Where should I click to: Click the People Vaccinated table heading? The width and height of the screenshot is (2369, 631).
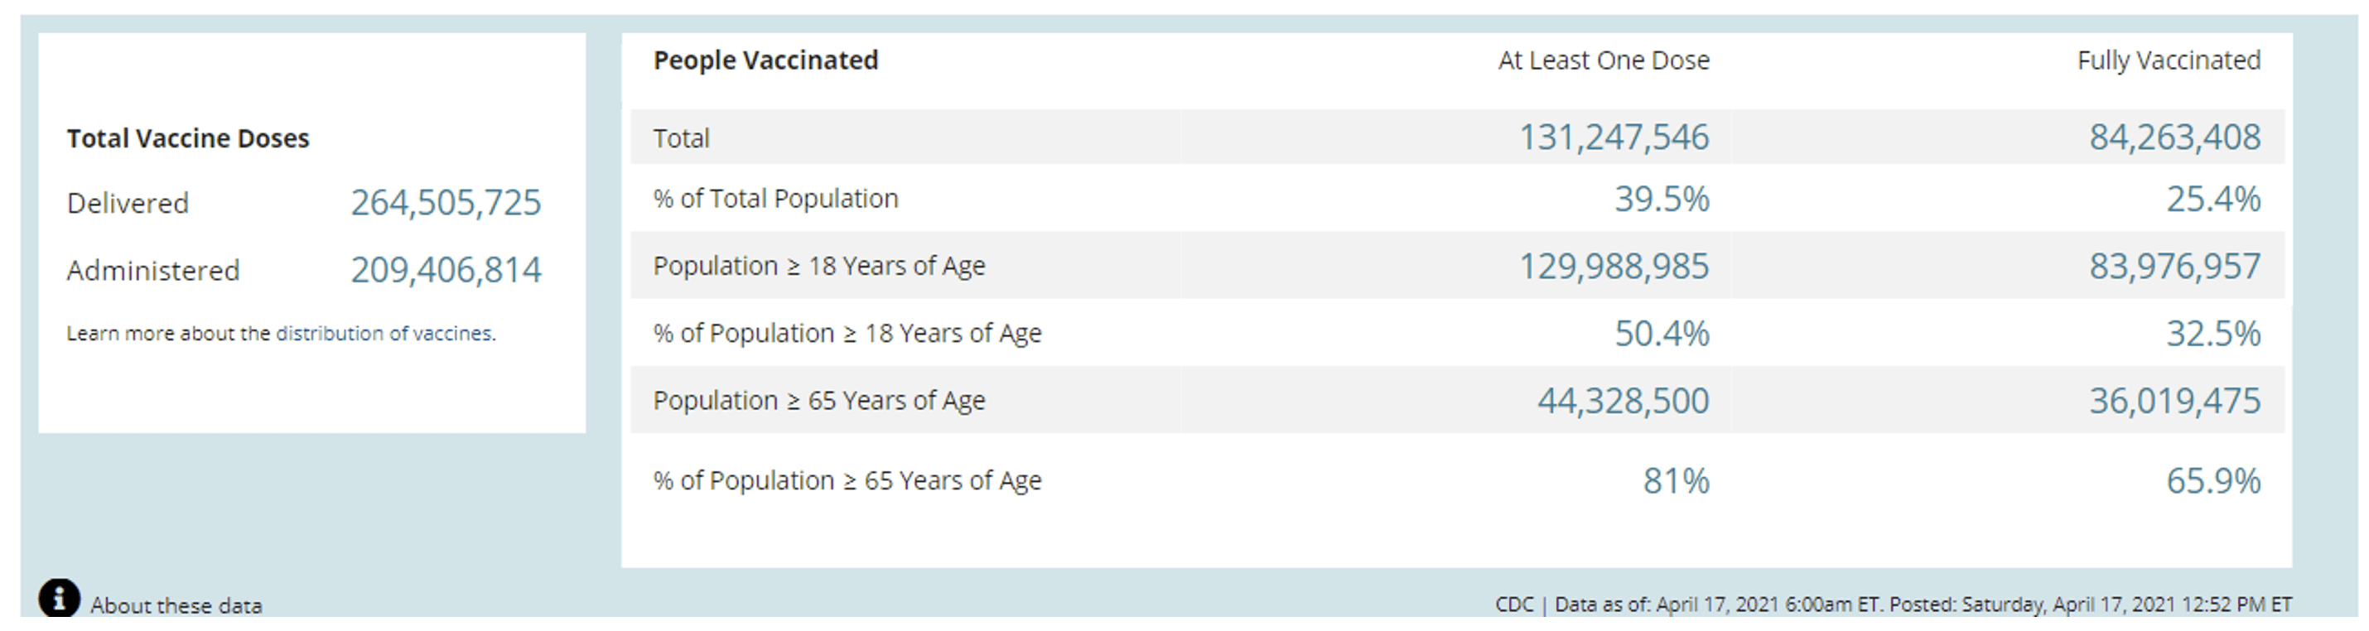766,60
